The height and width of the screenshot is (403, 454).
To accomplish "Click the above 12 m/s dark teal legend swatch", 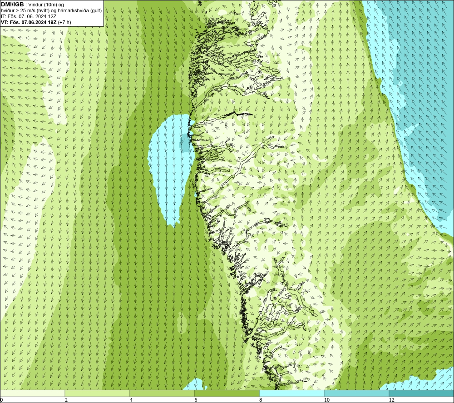I will click(x=422, y=393).
